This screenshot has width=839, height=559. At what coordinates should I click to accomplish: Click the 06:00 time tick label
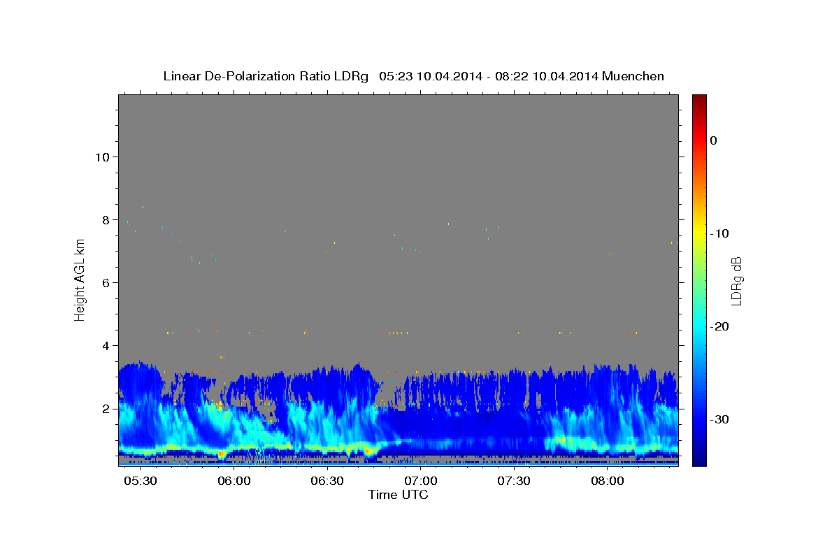point(234,481)
